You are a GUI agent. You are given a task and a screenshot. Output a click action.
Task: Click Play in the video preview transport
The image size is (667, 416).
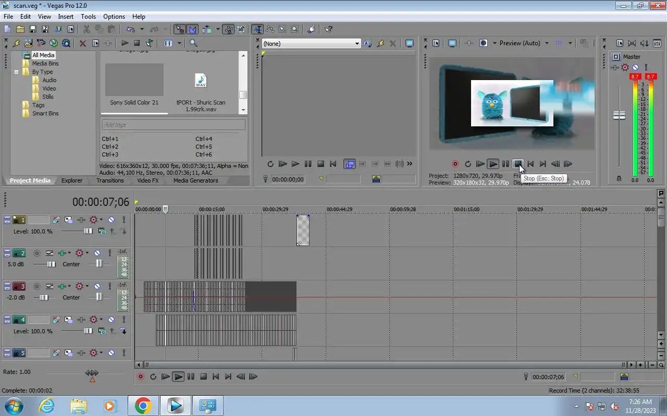click(493, 164)
